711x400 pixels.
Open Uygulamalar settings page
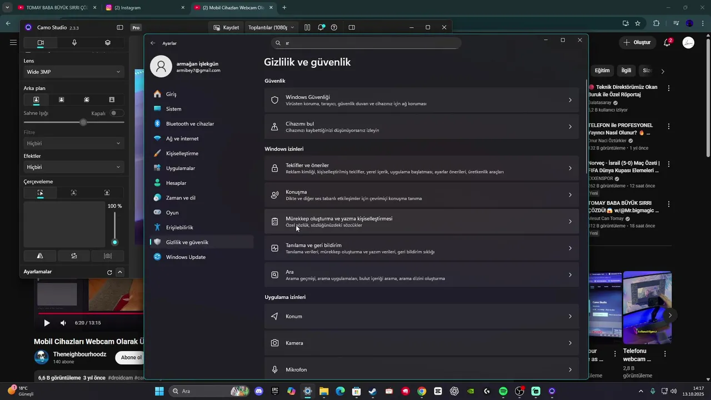point(202,168)
